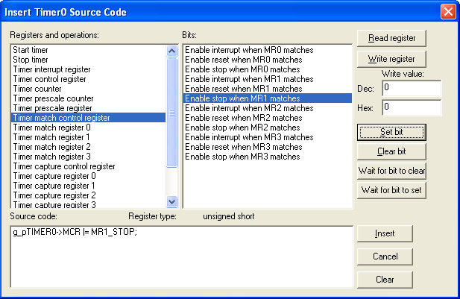Select Enable reset when MR3 matches
Image resolution: width=460 pixels, height=299 pixels.
pos(268,147)
